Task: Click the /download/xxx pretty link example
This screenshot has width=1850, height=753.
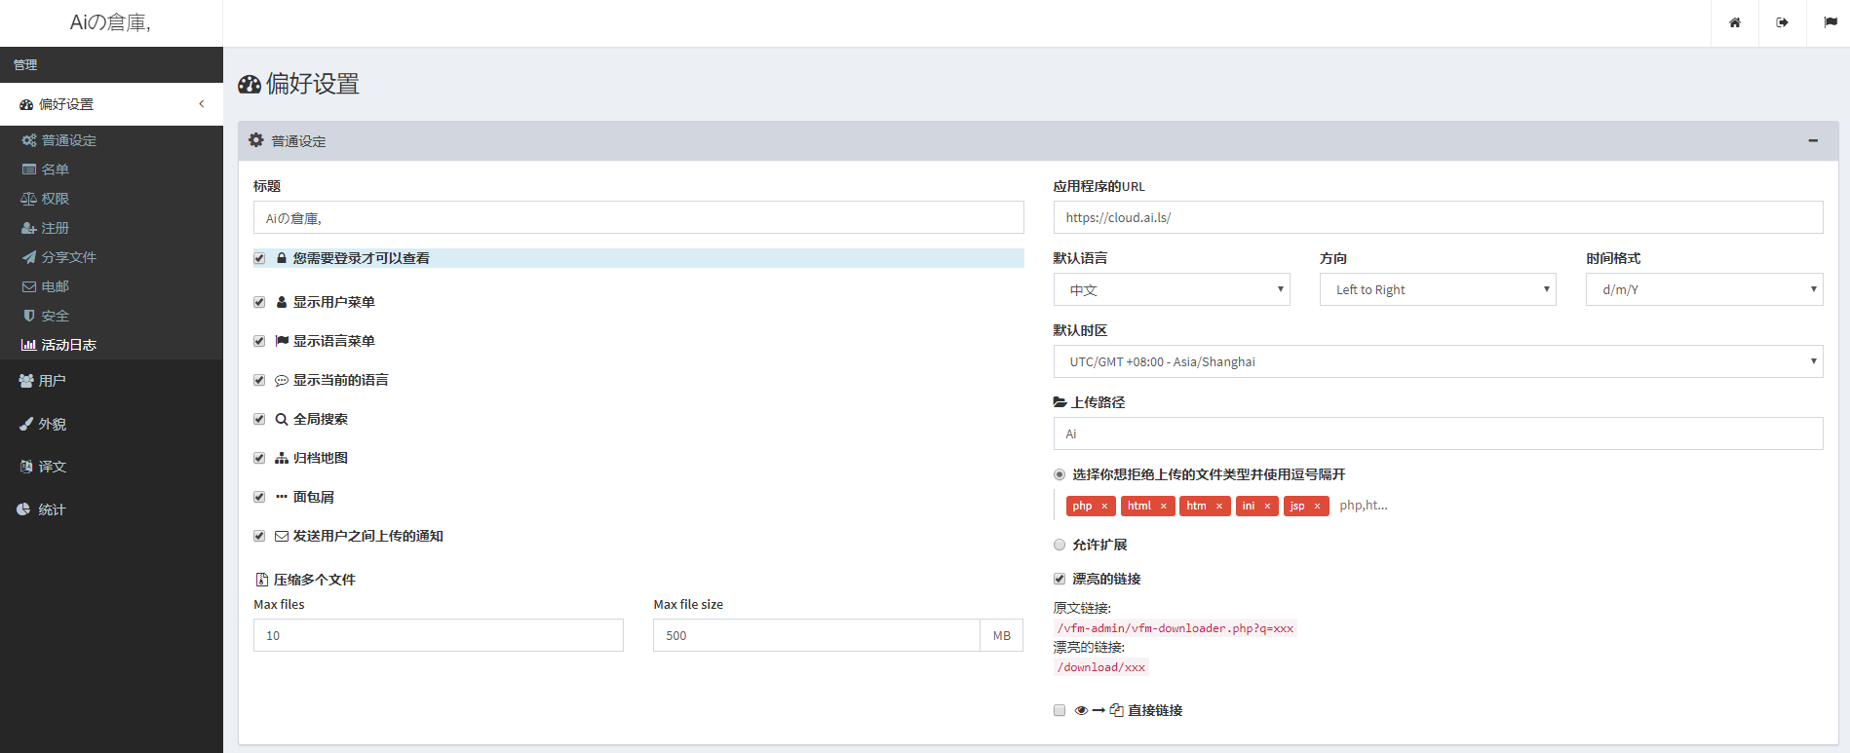Action: [1101, 667]
